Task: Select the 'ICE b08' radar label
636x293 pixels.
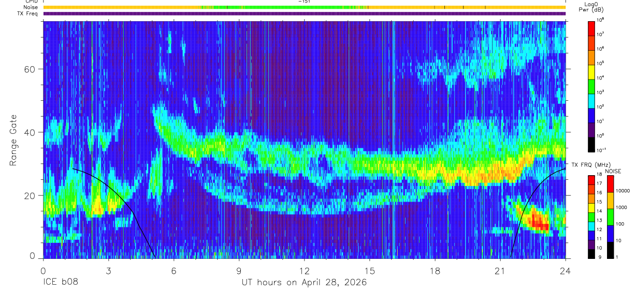Action: (60, 282)
